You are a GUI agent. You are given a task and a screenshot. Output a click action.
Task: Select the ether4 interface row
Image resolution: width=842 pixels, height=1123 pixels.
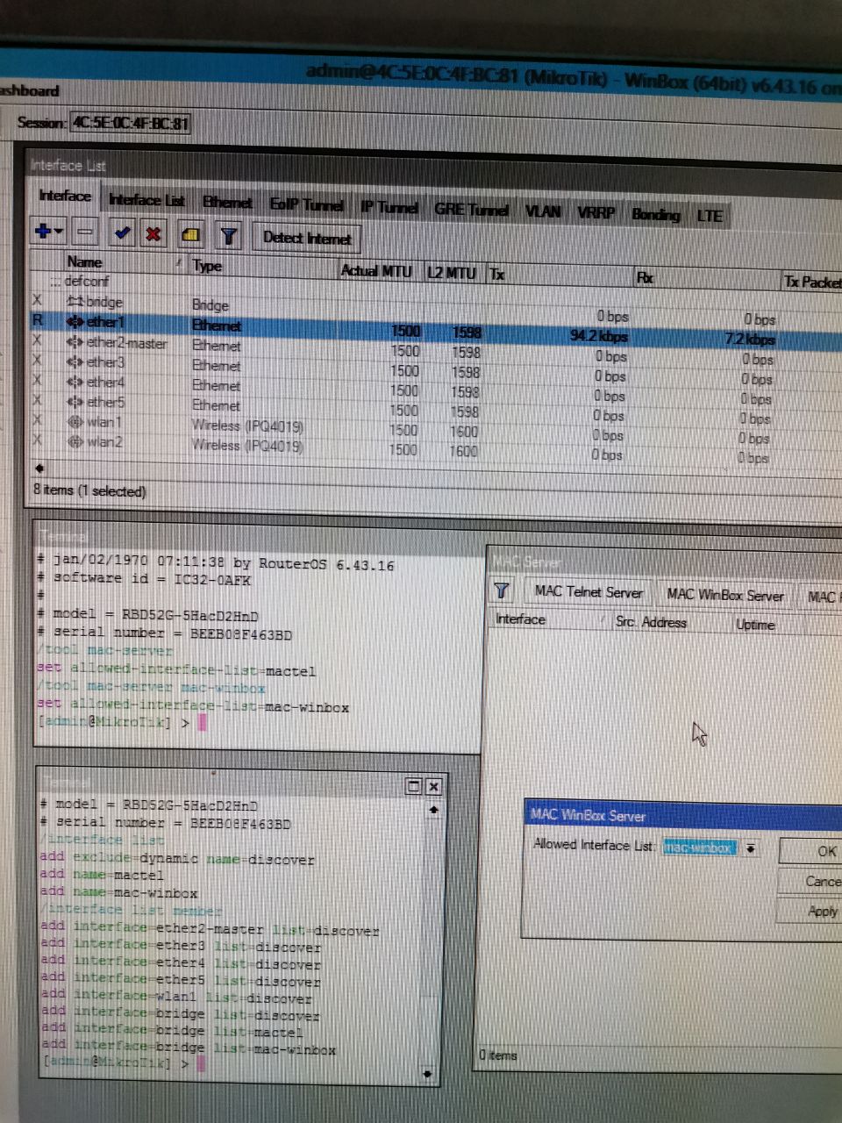tap(436, 387)
